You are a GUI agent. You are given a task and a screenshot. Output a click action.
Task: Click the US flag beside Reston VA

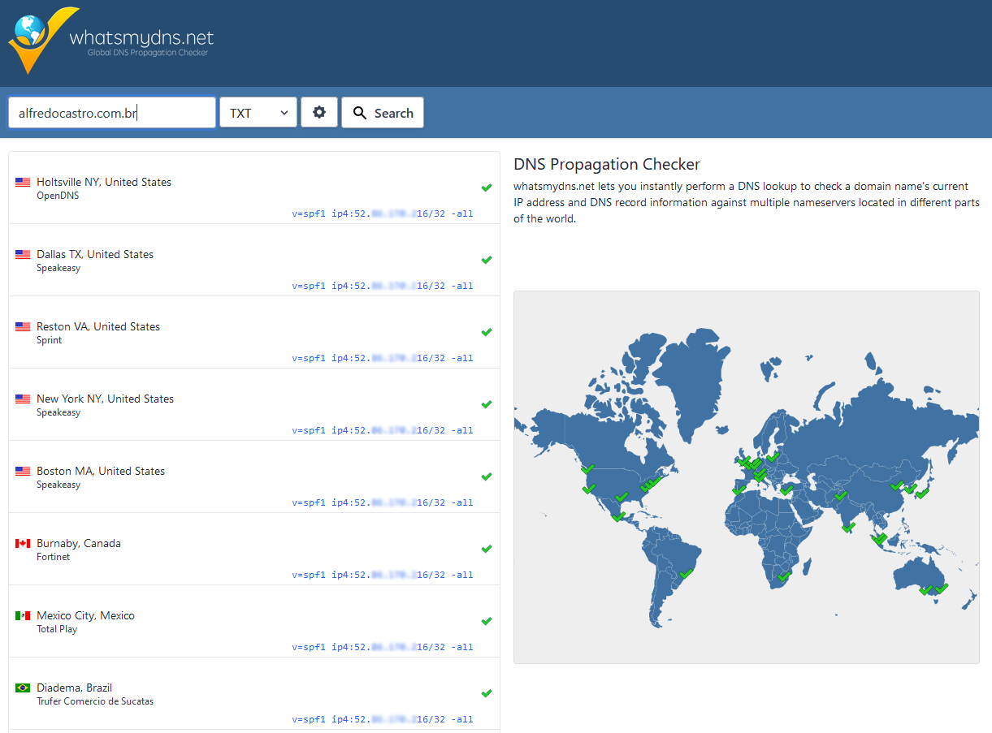coord(23,327)
